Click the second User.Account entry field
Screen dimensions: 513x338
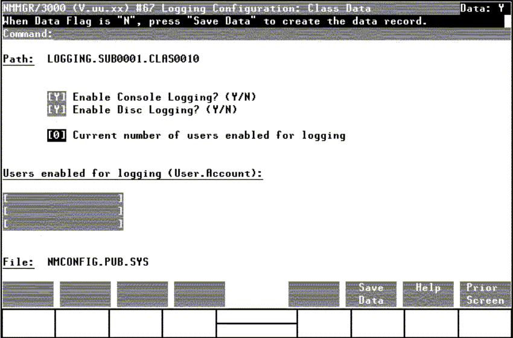(63, 211)
